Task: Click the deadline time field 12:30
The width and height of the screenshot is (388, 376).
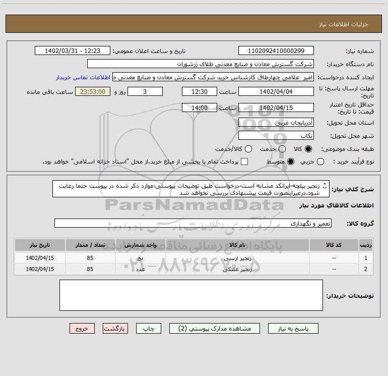Action: coord(200,91)
